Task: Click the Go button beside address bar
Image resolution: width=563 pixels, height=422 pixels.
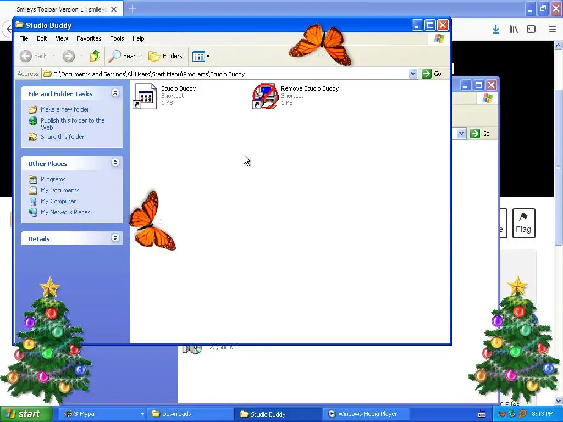Action: pyautogui.click(x=432, y=74)
